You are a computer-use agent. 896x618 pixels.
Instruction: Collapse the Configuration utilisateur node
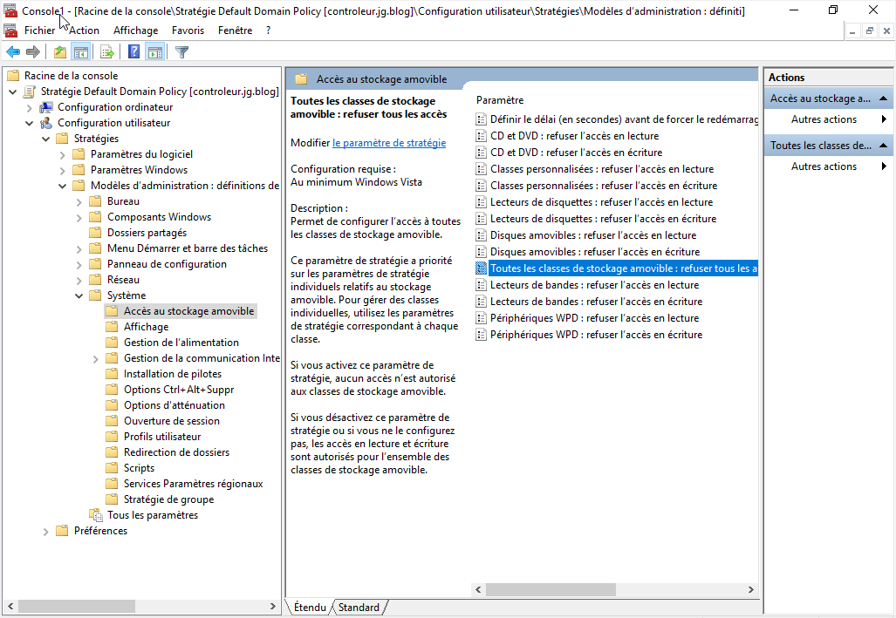pyautogui.click(x=30, y=123)
